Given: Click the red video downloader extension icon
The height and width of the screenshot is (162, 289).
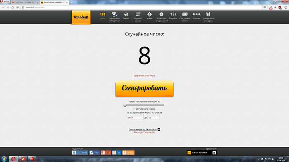Looking at the screenshot, I should coord(270,7).
